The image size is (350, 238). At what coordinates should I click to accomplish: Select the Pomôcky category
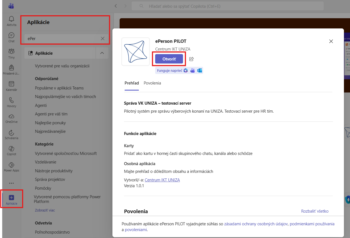coord(43,188)
